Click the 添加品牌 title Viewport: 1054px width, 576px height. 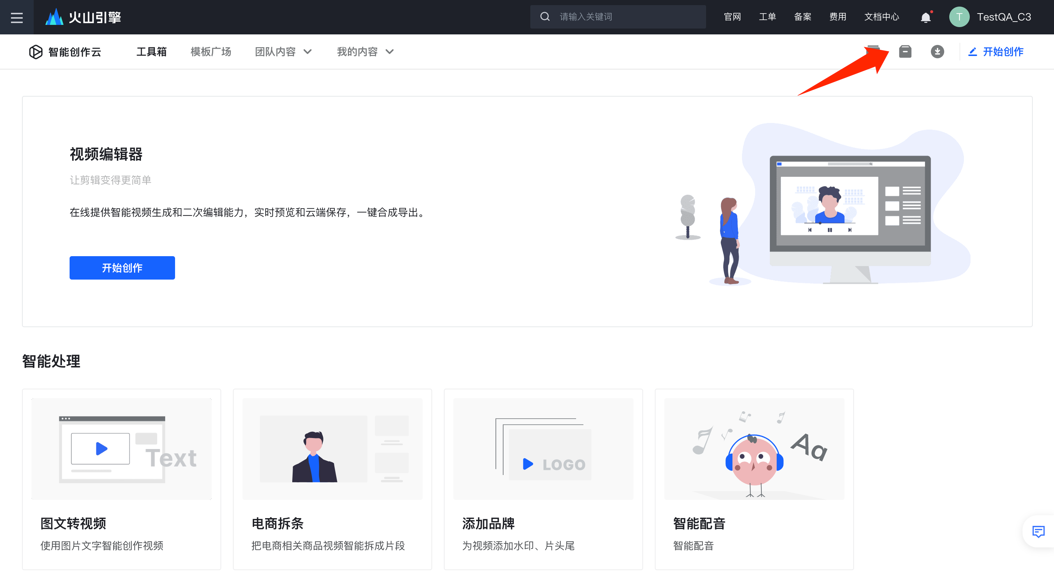coord(489,524)
